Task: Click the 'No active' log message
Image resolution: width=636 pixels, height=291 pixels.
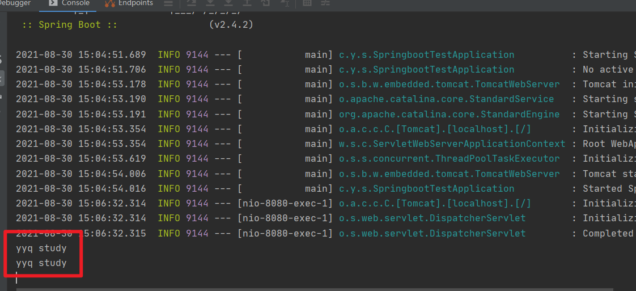Action: pos(608,70)
